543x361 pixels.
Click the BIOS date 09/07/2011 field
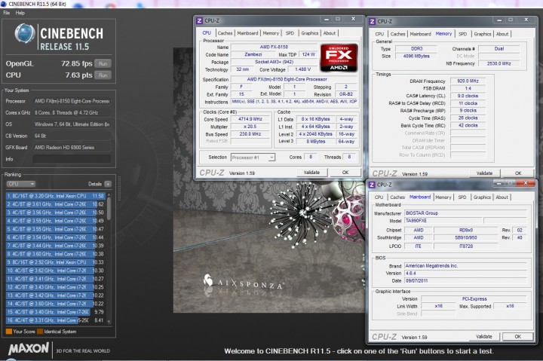(465, 280)
